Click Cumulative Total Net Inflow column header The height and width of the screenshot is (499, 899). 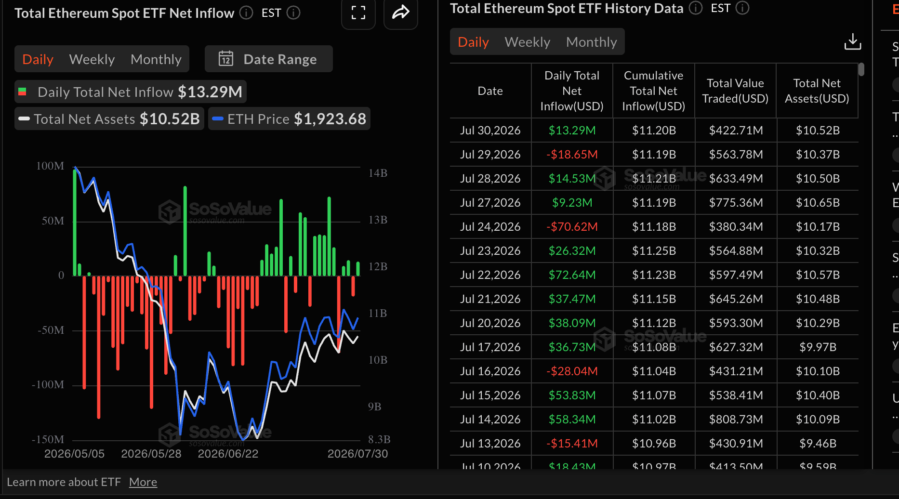tap(654, 91)
